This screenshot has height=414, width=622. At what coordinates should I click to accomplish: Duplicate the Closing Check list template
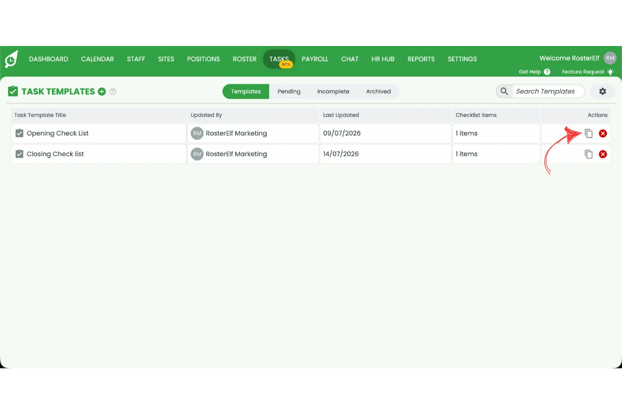589,154
